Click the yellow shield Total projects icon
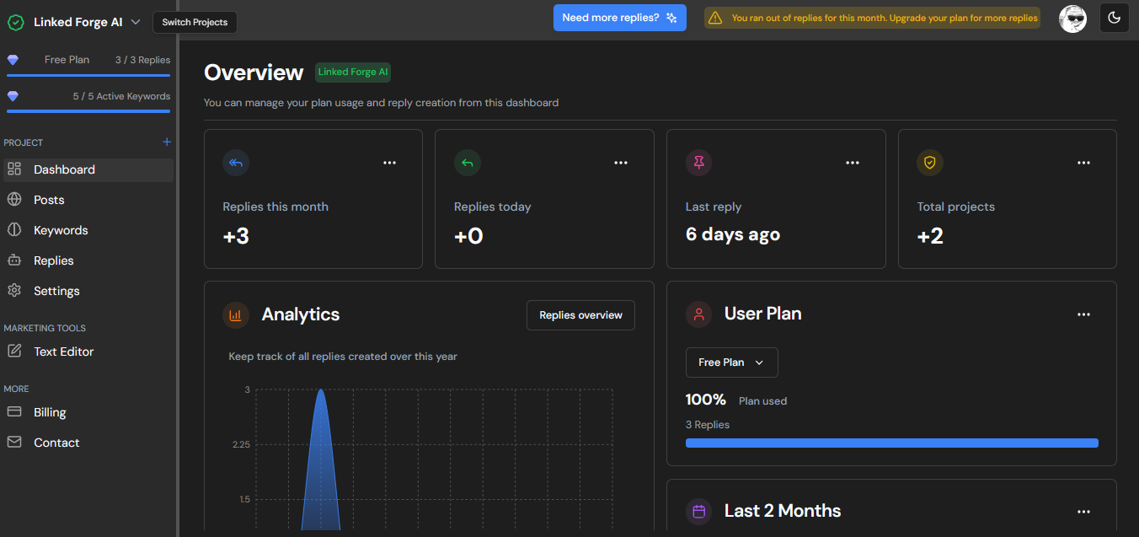 coord(930,163)
